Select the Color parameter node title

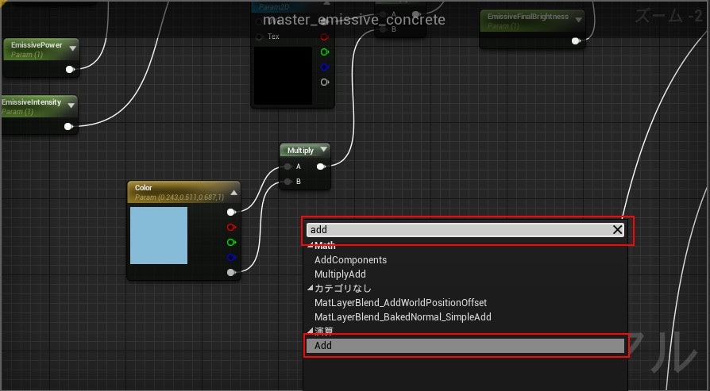143,188
